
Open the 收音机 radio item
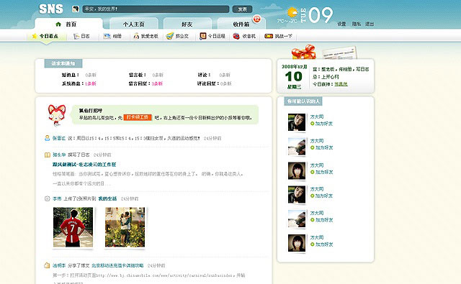244,36
